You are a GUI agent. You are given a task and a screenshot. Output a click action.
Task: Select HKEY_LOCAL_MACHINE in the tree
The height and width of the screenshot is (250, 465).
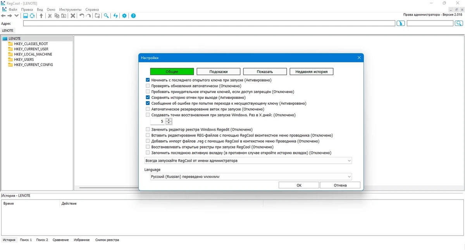33,54
